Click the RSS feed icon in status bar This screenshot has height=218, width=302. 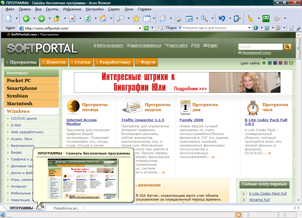(x=238, y=215)
